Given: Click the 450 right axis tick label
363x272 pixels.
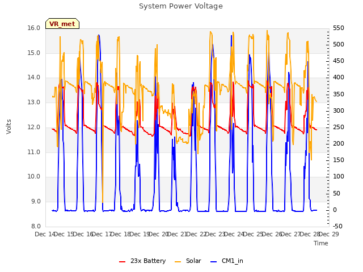Looking at the screenshot, I should coord(339,61).
